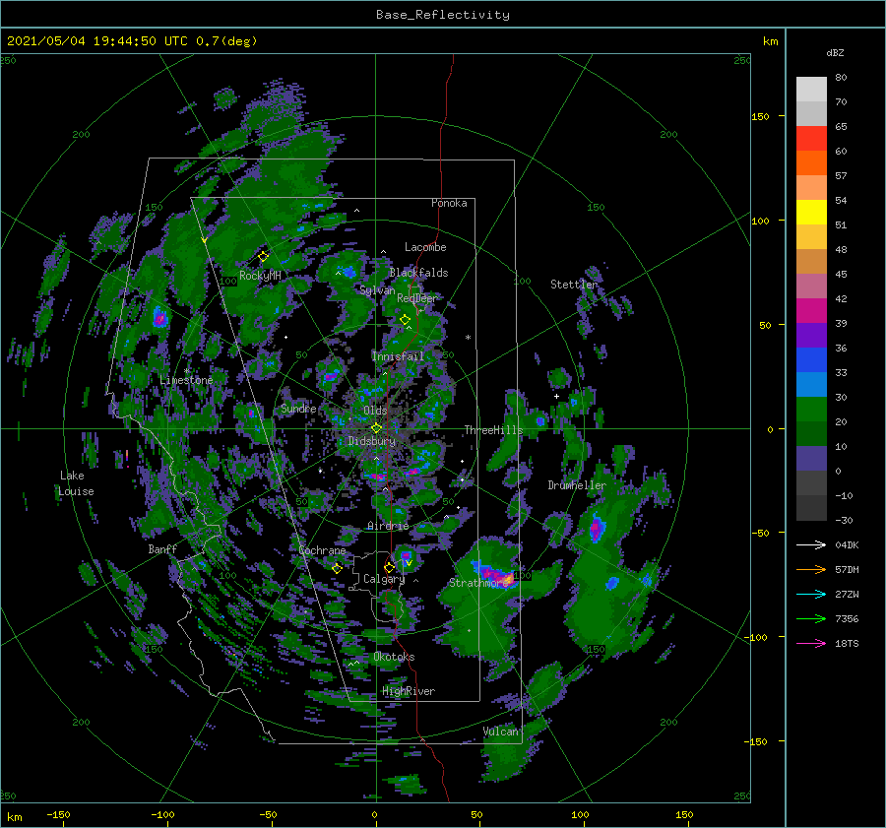The image size is (886, 828).
Task: Click the Lacombe label
Action: pos(425,247)
